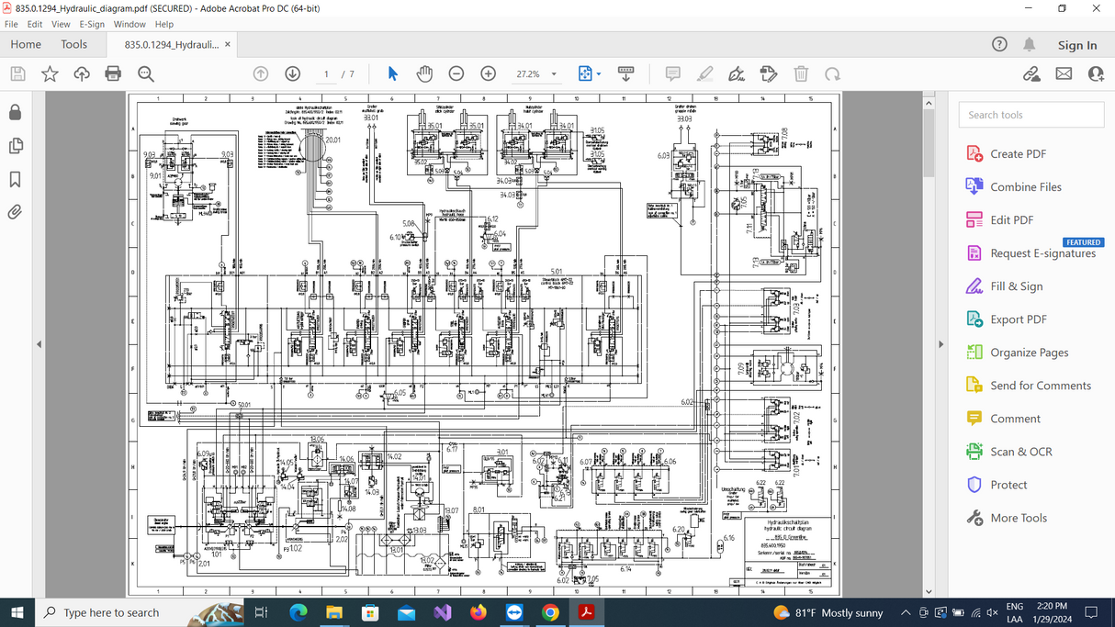Expand the left navigation pane
1115x627 pixels.
pos(39,344)
